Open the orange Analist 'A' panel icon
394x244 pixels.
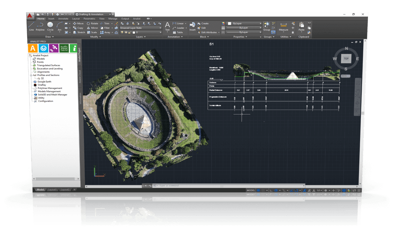point(33,48)
